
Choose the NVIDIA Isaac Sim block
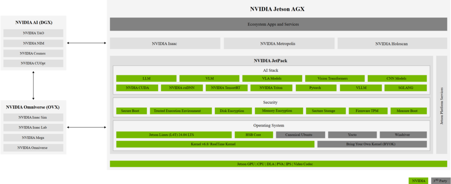pyautogui.click(x=33, y=117)
